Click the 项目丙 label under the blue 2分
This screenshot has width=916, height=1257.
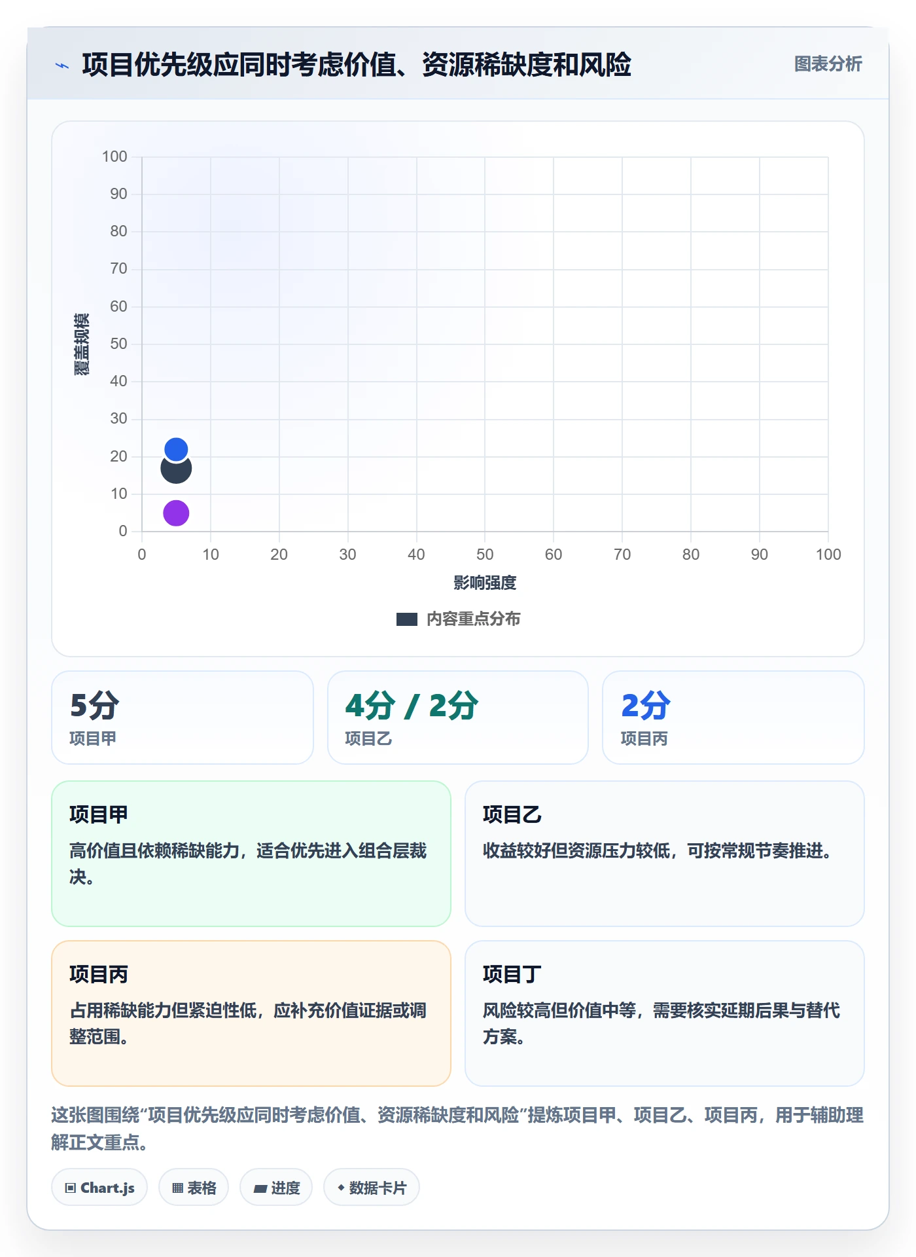pos(644,738)
